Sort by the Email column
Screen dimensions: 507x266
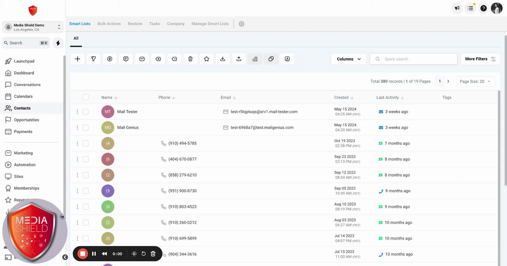[228, 98]
